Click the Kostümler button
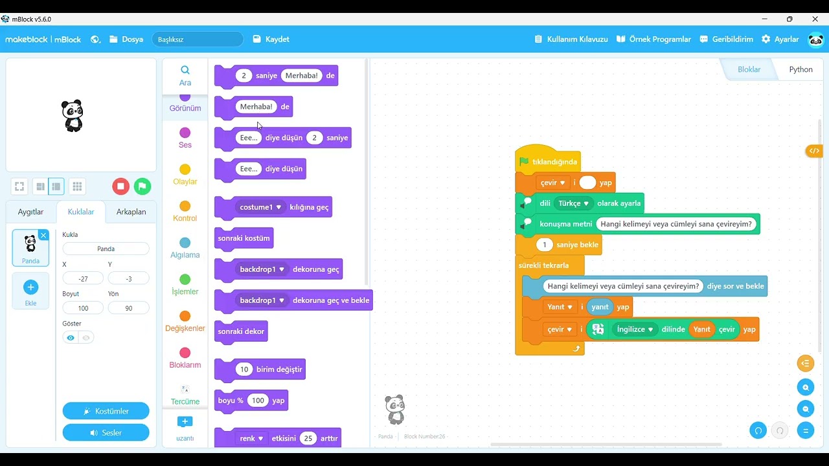This screenshot has height=466, width=829. (106, 411)
